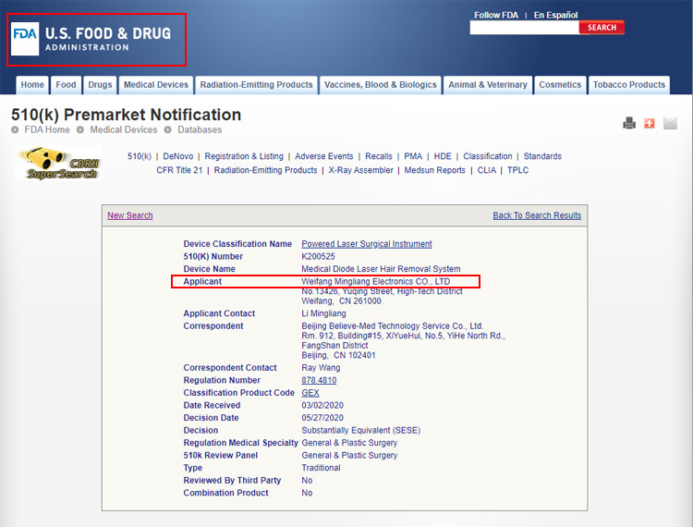The image size is (693, 527).
Task: Open the Classification link
Action: click(x=488, y=156)
